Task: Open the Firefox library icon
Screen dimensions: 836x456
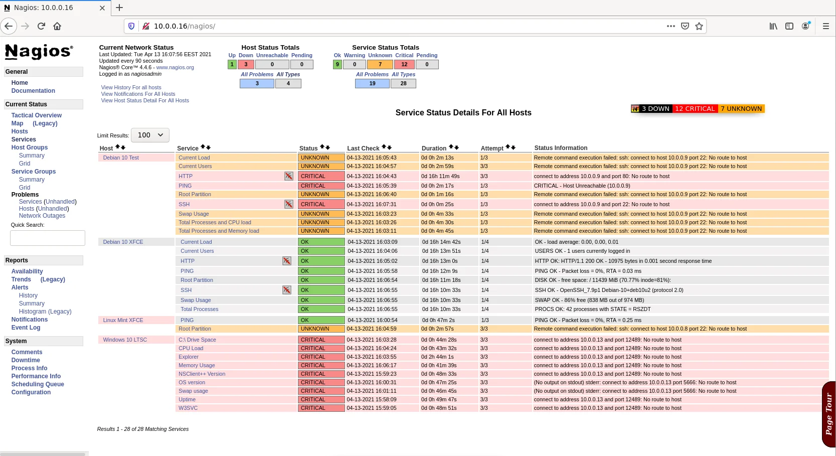Action: pyautogui.click(x=773, y=26)
